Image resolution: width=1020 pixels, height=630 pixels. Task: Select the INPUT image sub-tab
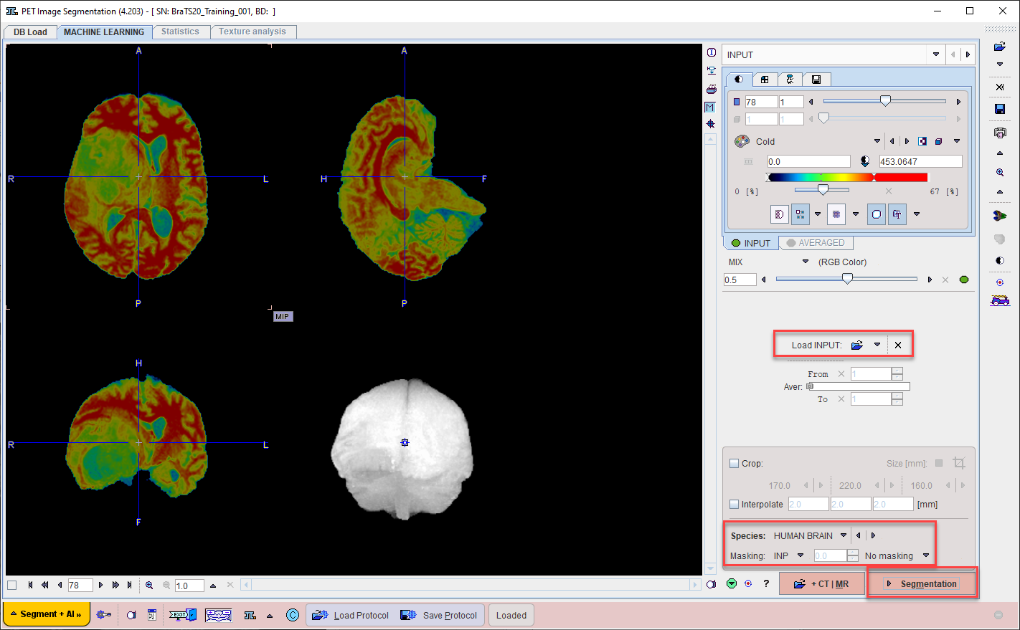click(750, 243)
